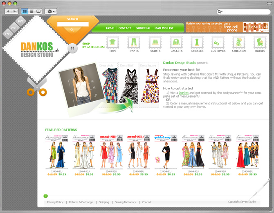
Task: Open the Sewing Dictionary footer link
Action: coord(125,202)
